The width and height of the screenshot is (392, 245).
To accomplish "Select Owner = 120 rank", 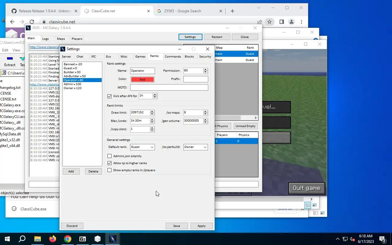I will [82, 88].
